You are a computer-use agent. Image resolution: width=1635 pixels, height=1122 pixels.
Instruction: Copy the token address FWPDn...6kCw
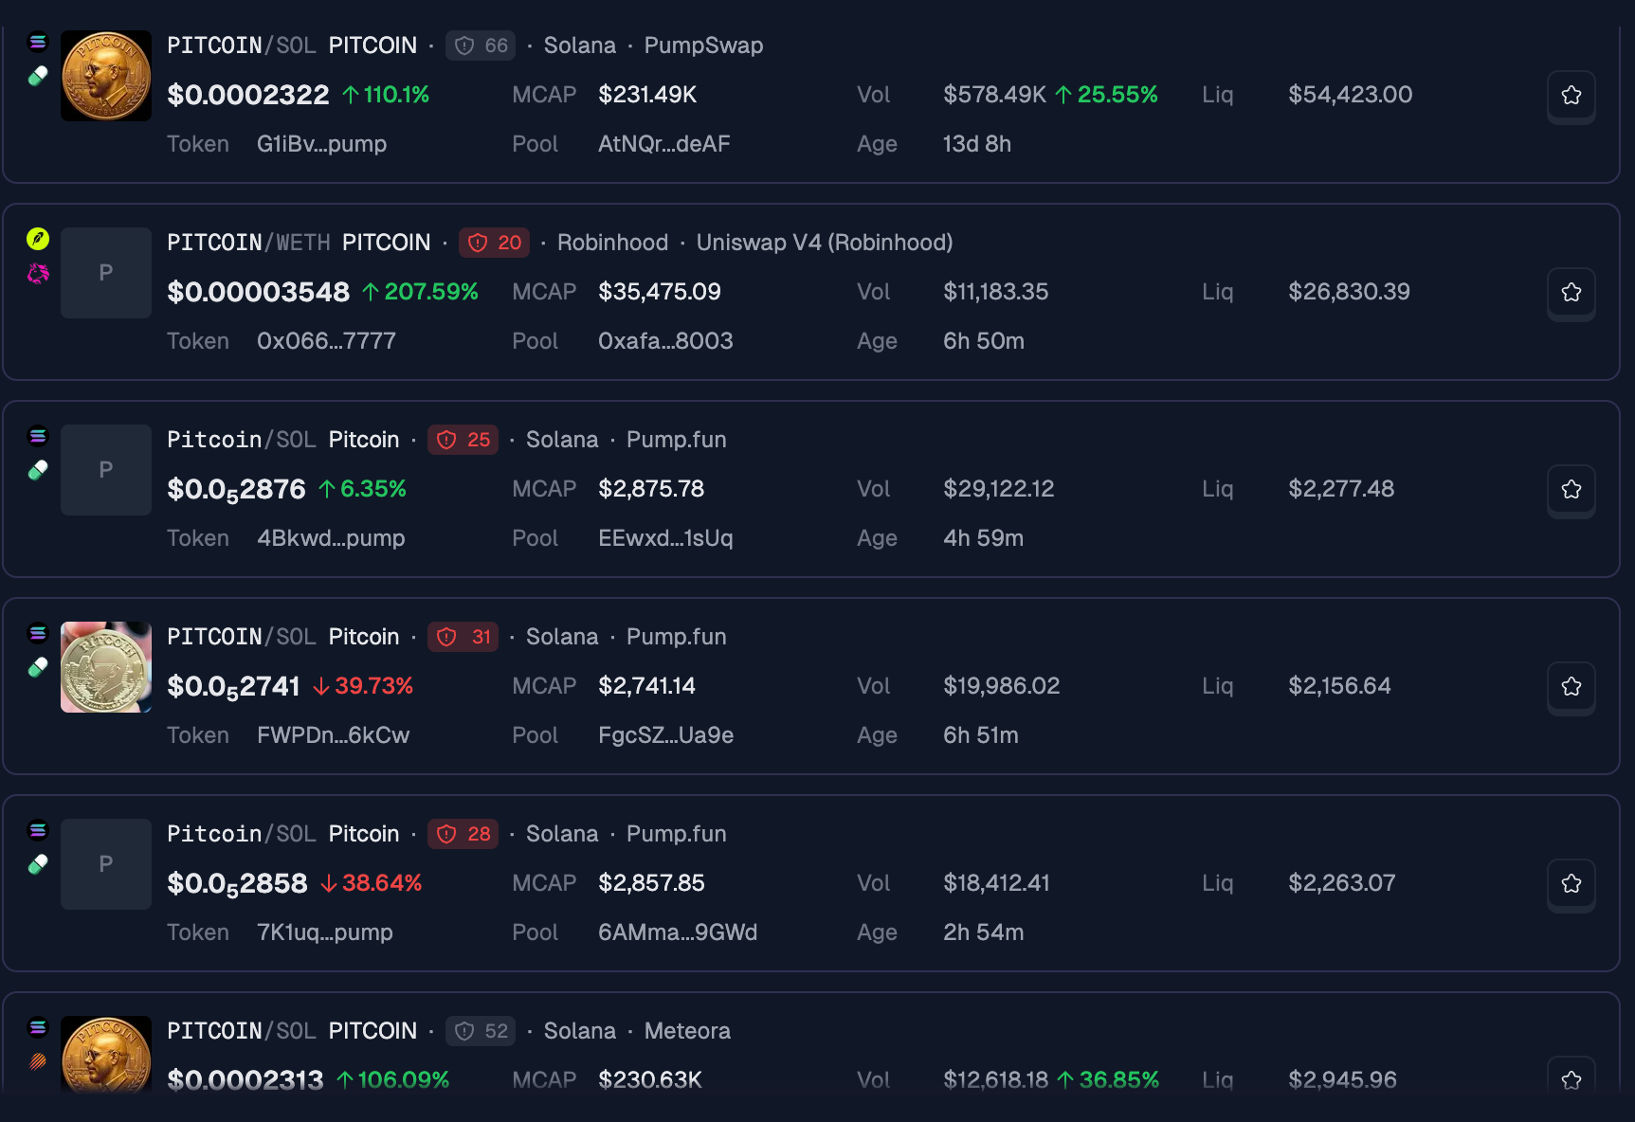(333, 735)
